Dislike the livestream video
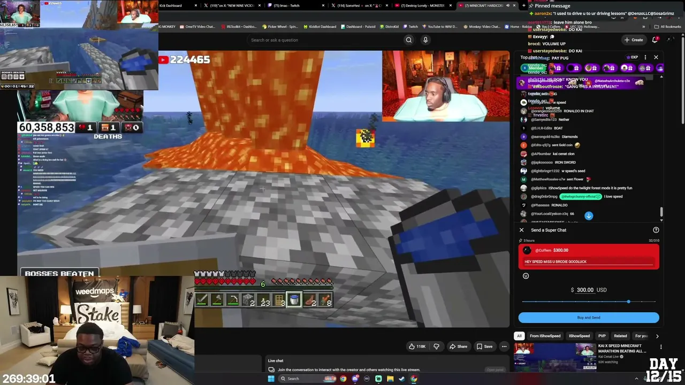 (436, 346)
